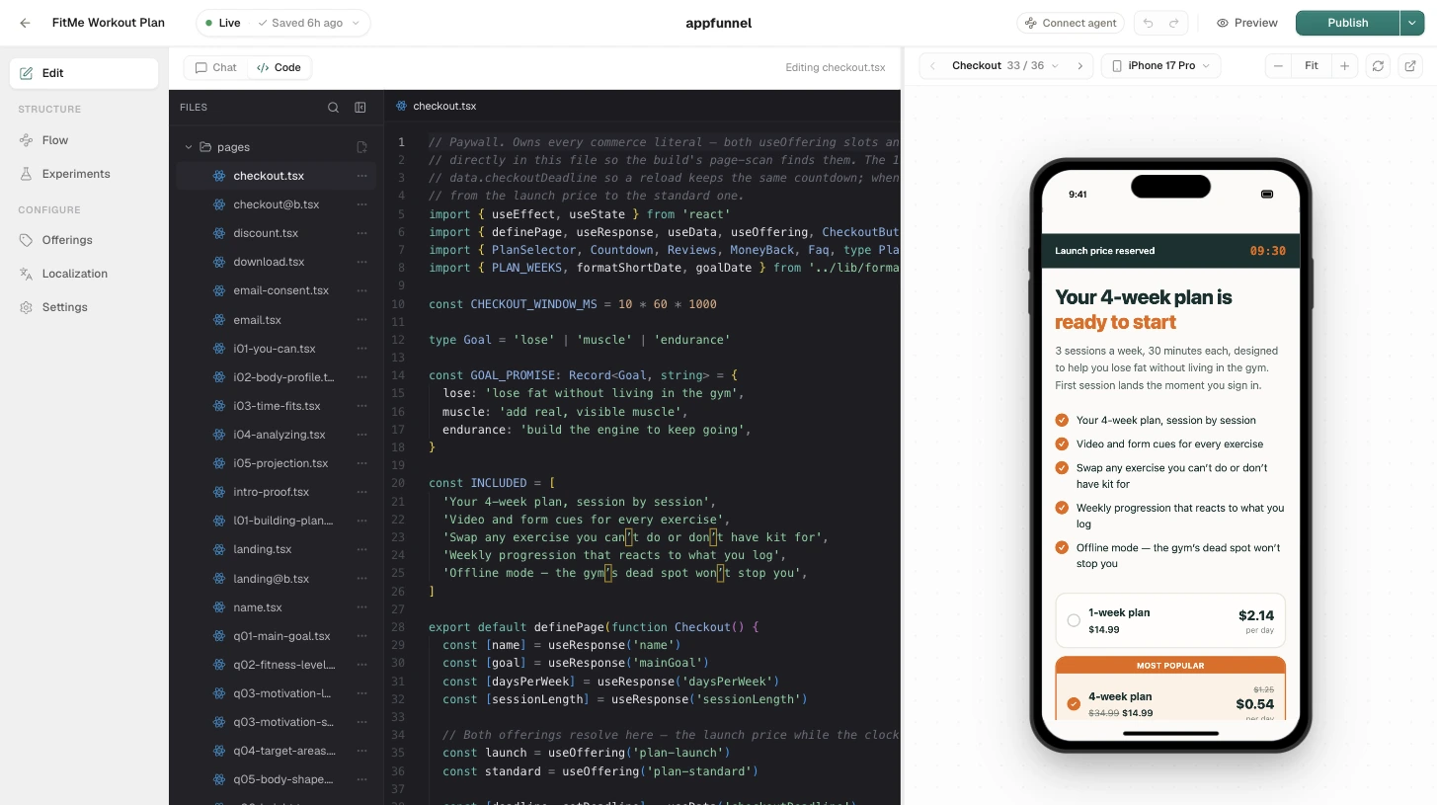This screenshot has width=1437, height=805.
Task: Click the Publish button
Action: (x=1347, y=23)
